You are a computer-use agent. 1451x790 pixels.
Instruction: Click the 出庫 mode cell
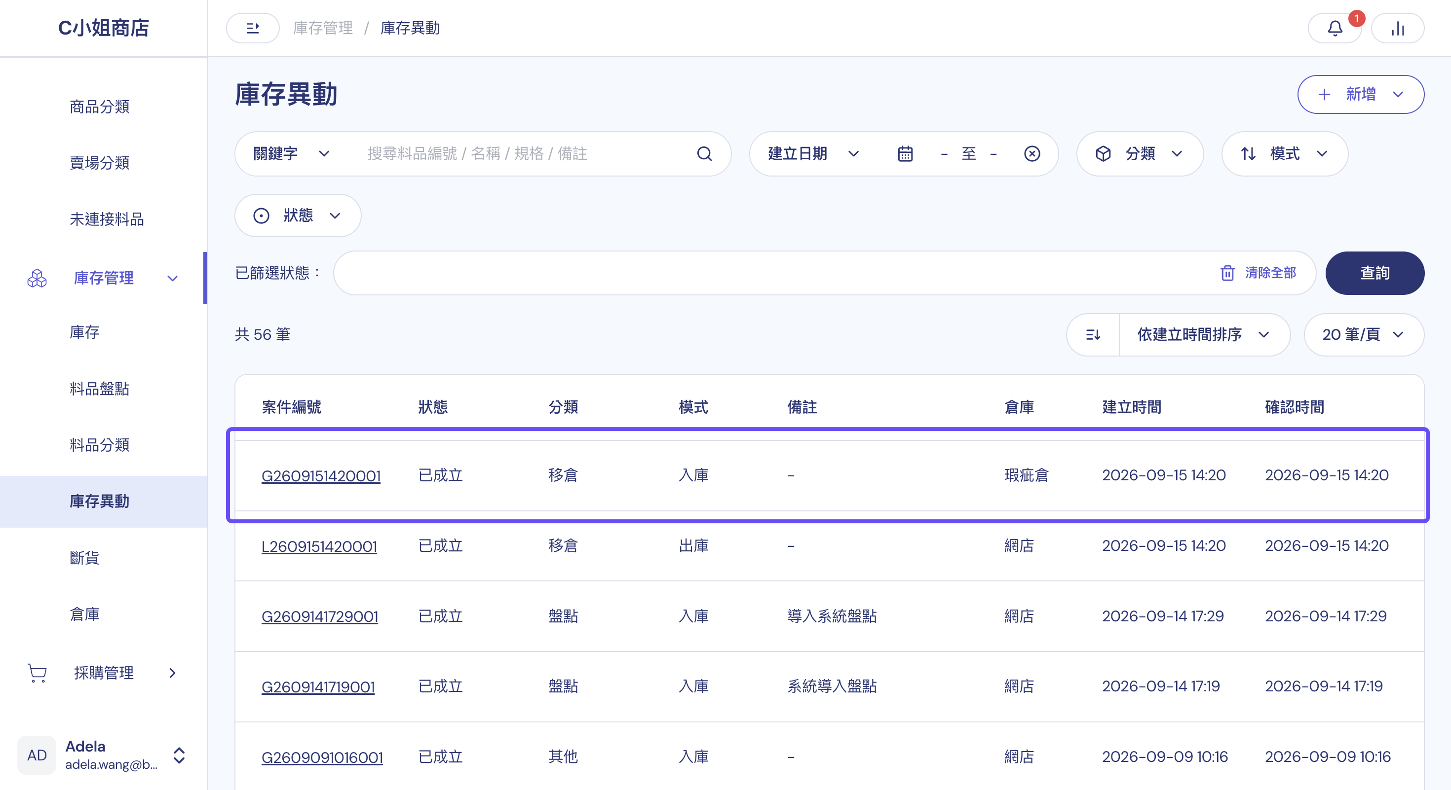click(693, 546)
